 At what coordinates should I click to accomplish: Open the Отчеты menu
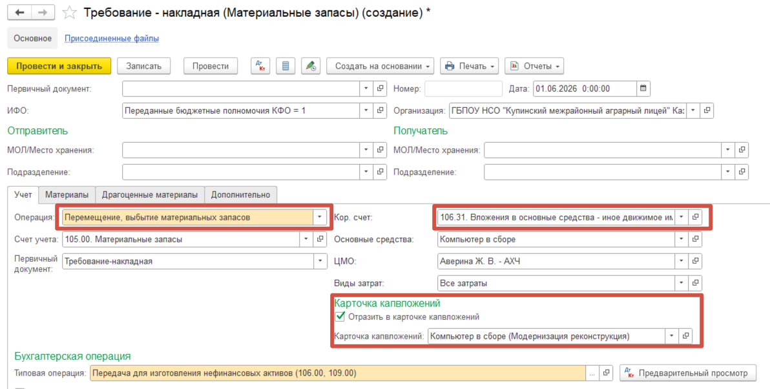coord(534,66)
